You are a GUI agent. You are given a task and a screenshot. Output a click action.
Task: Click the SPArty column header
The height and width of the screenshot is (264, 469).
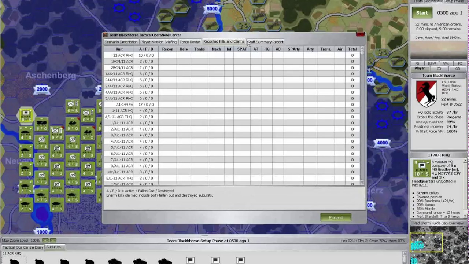coord(294,49)
